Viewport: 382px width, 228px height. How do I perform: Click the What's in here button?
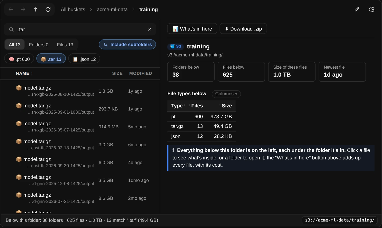pos(192,29)
